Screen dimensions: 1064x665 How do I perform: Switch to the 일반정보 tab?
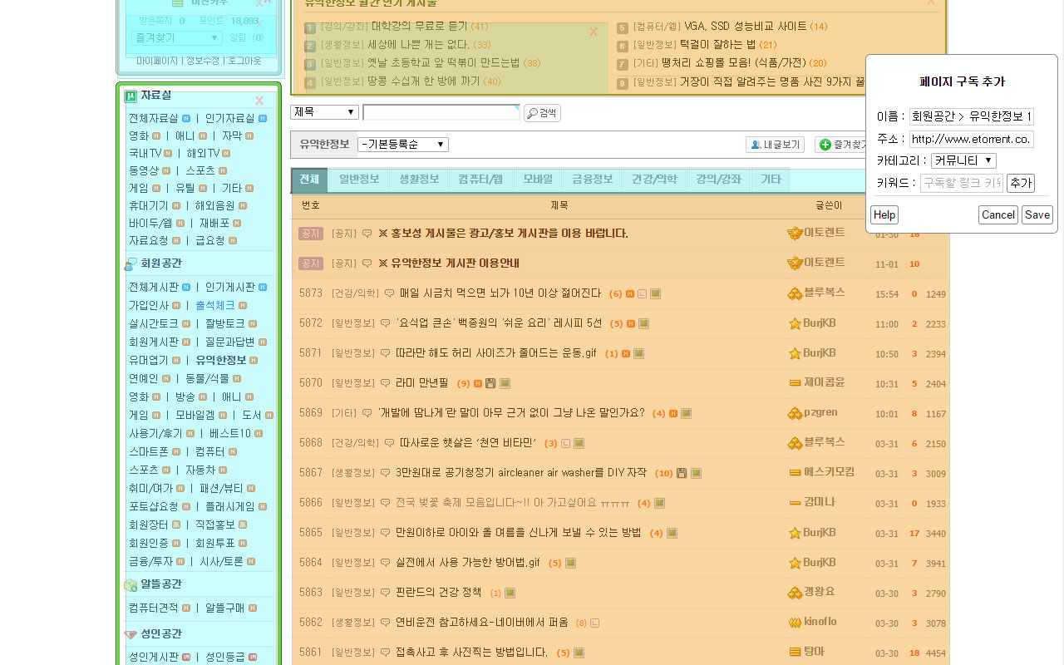tap(359, 180)
